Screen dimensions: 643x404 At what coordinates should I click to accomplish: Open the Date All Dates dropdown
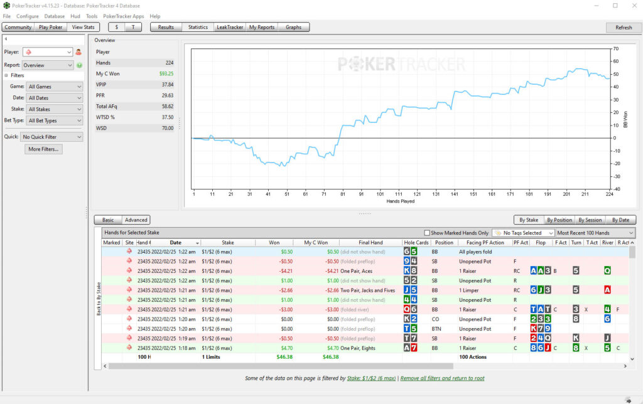point(54,98)
